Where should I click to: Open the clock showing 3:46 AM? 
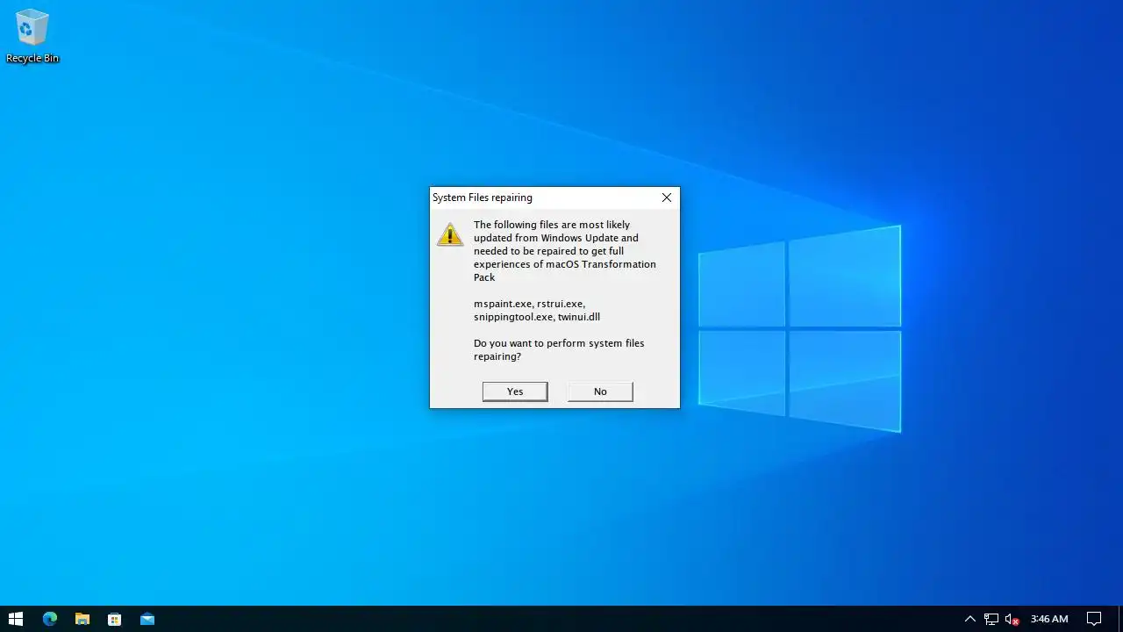tap(1049, 619)
